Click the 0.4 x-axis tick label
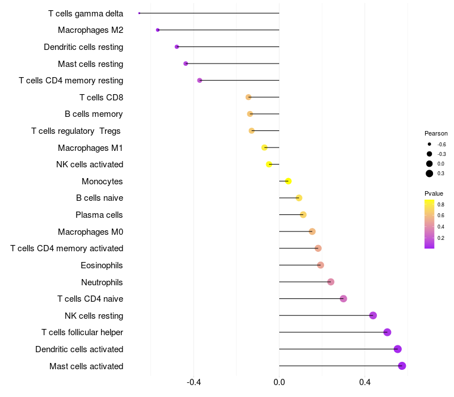The width and height of the screenshot is (454, 397). pyautogui.click(x=365, y=382)
